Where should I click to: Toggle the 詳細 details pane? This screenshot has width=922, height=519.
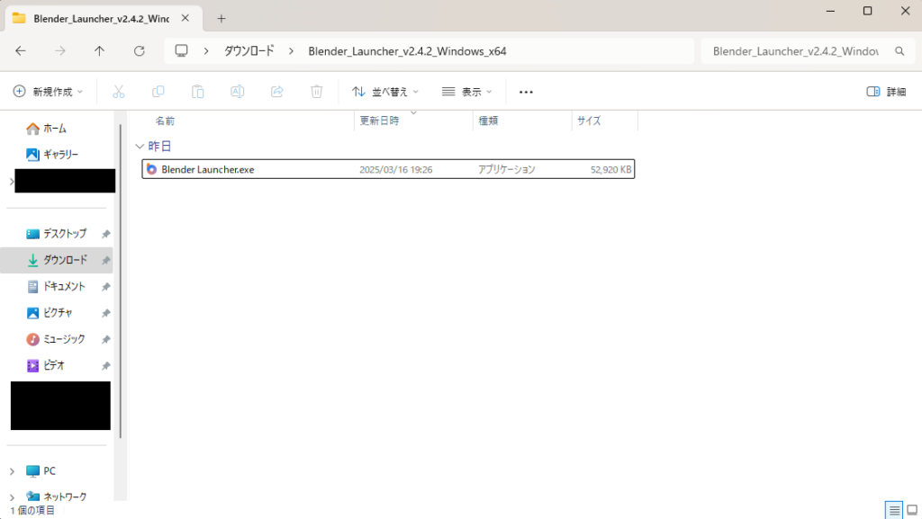point(886,92)
